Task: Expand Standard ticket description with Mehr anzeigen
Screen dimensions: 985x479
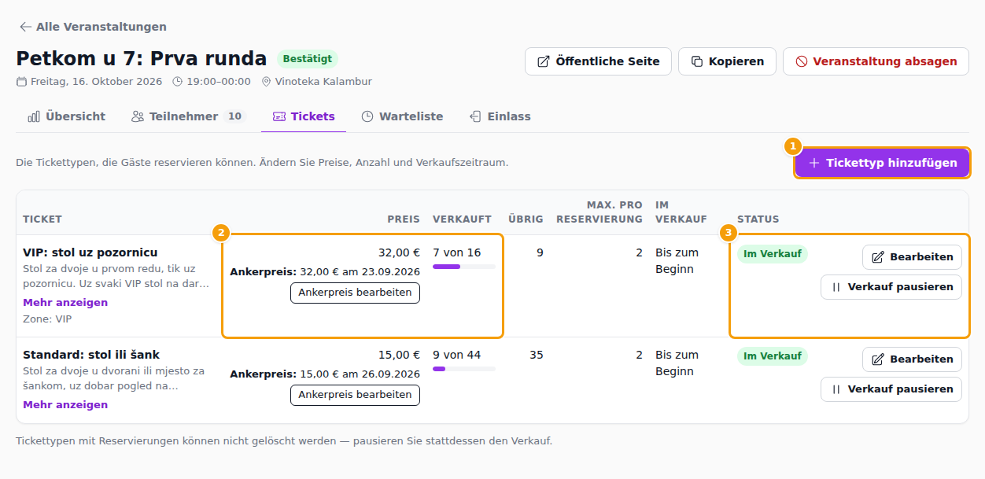Action: pos(65,405)
